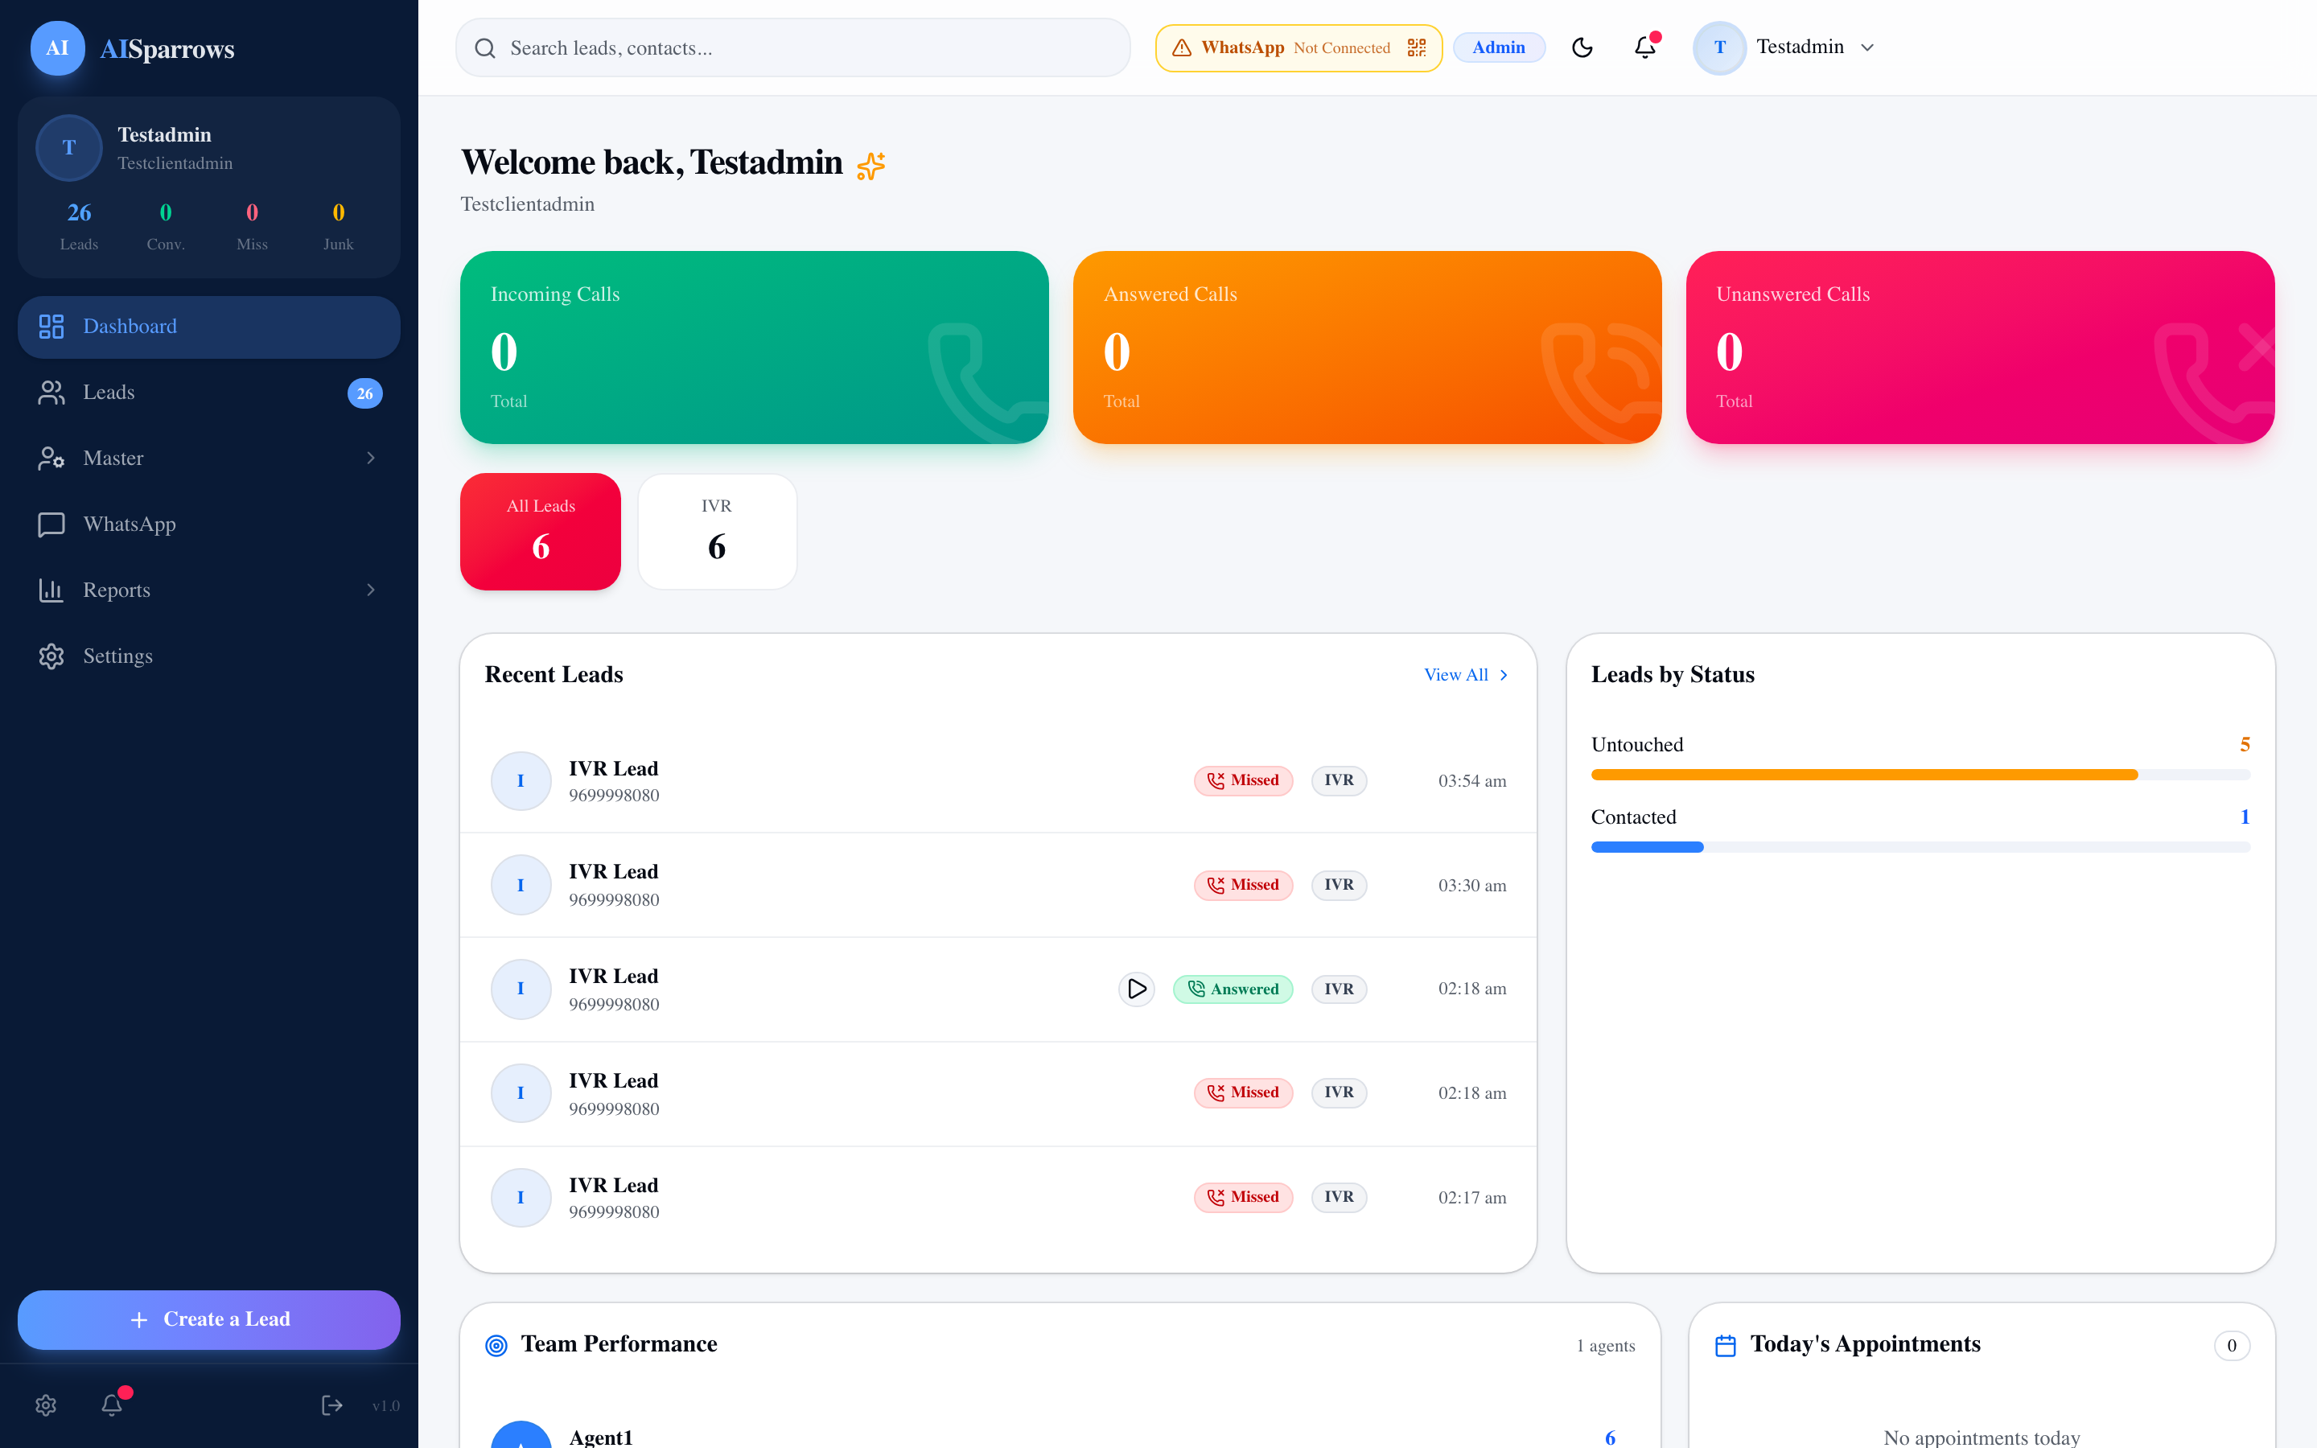Image resolution: width=2317 pixels, height=1448 pixels.
Task: Click the Missed badge on the 03:30 am lead
Action: click(x=1243, y=885)
